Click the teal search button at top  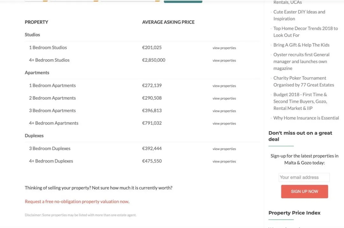click(x=183, y=1)
